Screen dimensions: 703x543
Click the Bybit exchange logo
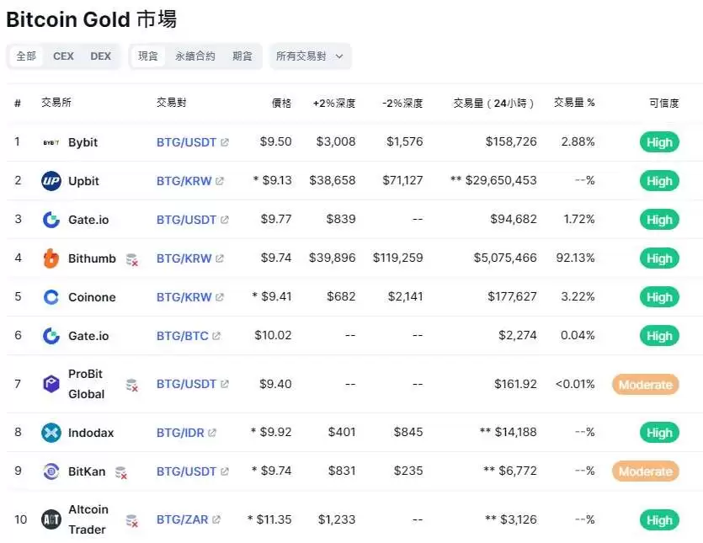coord(52,142)
